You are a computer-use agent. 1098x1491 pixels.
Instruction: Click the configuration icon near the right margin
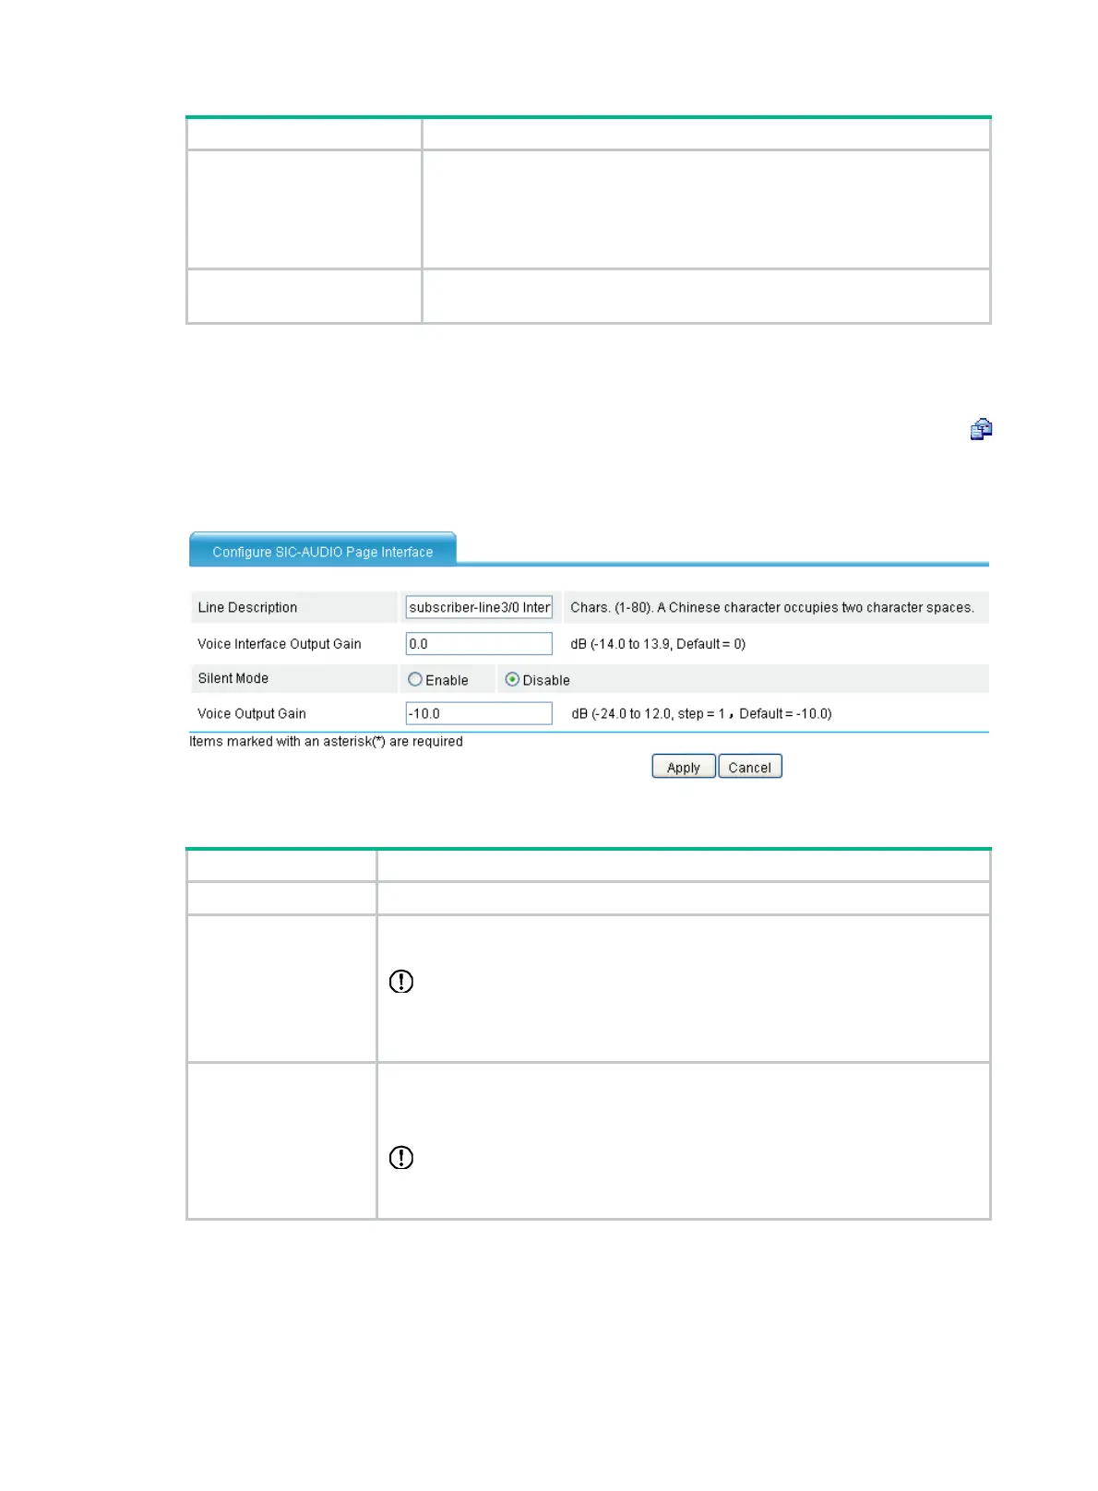point(981,429)
